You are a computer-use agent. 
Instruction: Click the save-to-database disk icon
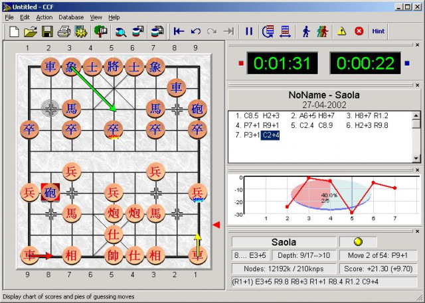(157, 31)
